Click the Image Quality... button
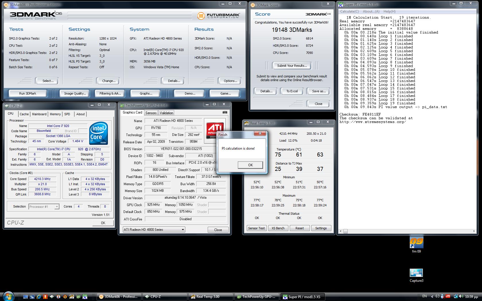The image size is (482, 301). [75, 93]
